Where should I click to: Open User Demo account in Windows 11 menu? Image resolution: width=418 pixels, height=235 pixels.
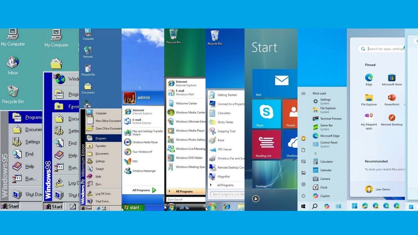coord(377,189)
